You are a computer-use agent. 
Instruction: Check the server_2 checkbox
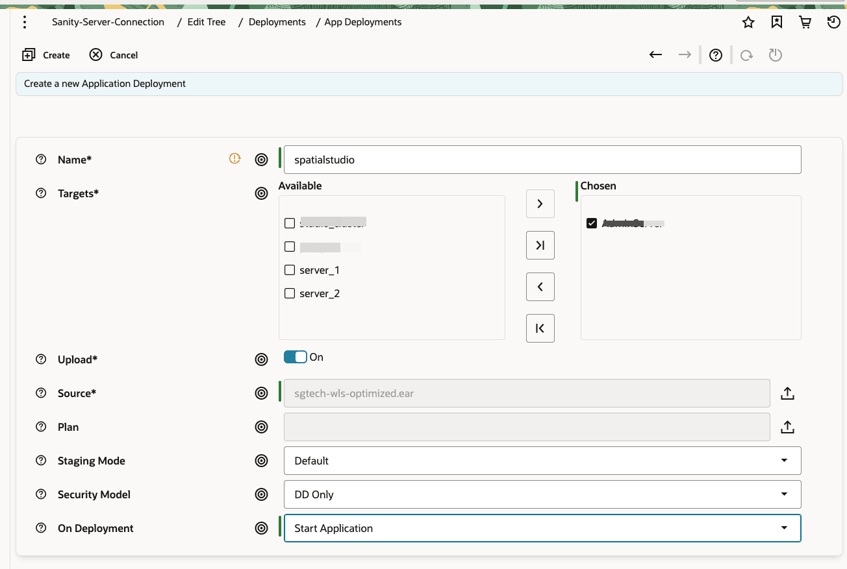click(290, 293)
